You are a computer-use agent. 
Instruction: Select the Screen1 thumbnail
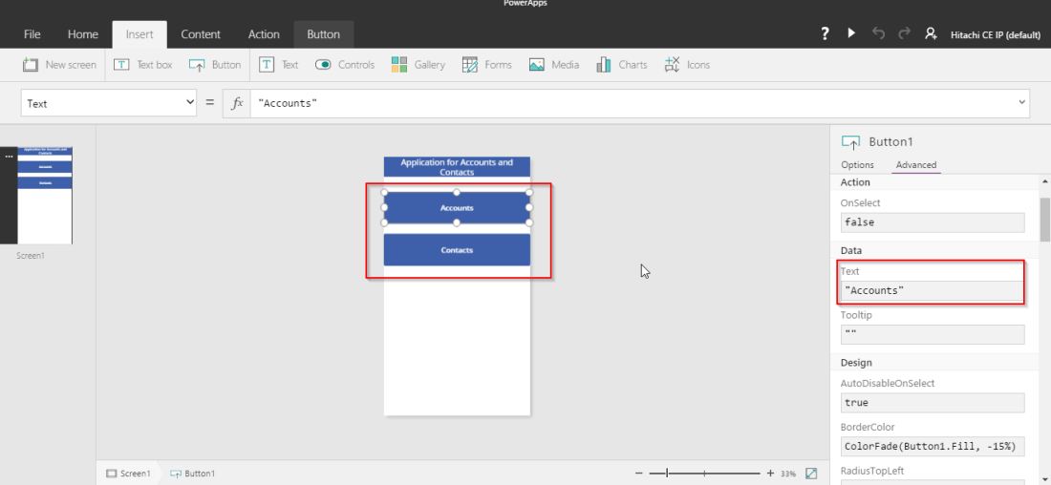click(45, 196)
